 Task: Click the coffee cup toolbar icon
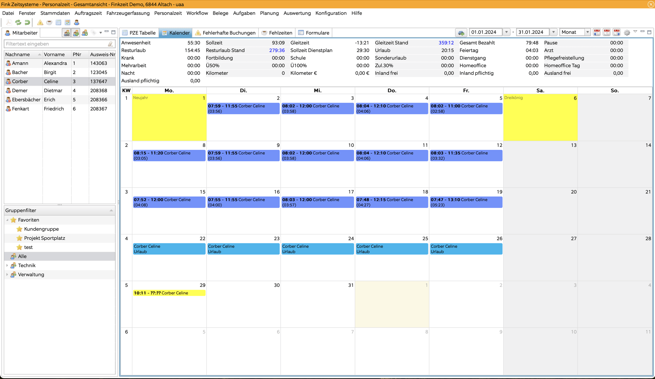(49, 22)
